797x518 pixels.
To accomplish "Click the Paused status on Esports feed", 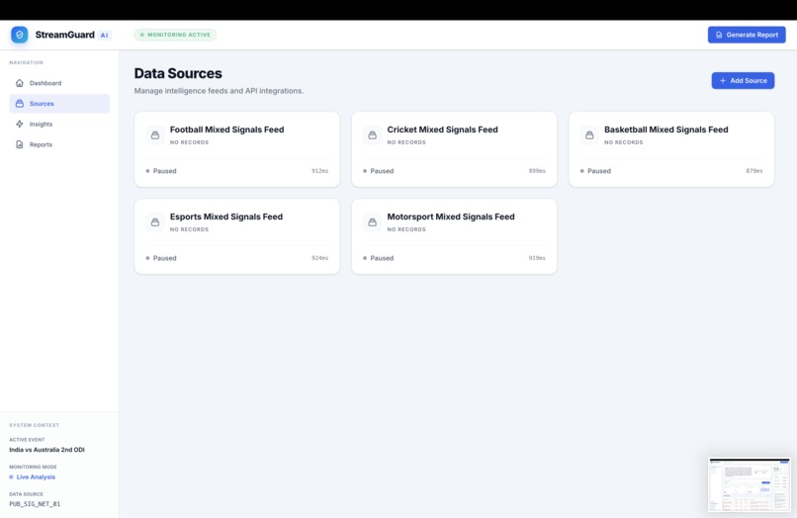I will pos(161,258).
